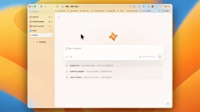Select the 'Work list' tab group
This screenshot has height=112, width=200.
(x=41, y=17)
